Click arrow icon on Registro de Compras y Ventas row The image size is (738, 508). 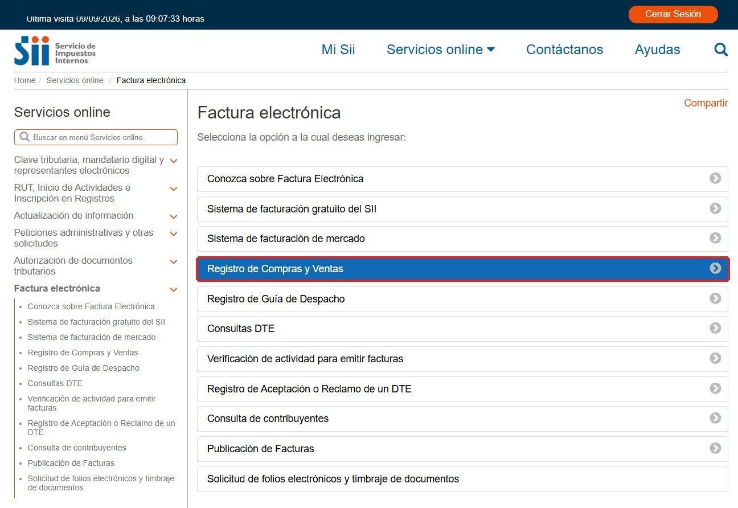(x=715, y=268)
